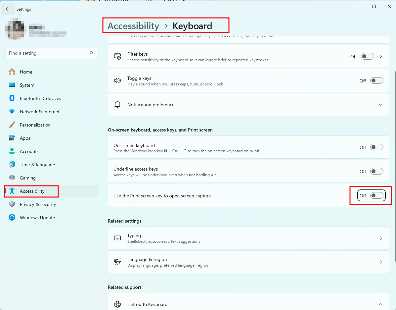Click search magnifier in Find a setting

point(92,53)
